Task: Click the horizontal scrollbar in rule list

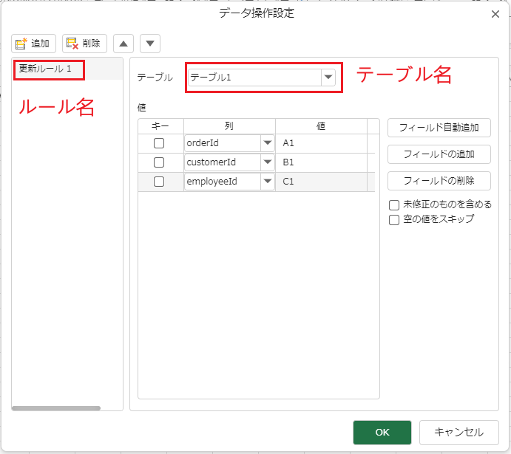Action: tap(56, 407)
